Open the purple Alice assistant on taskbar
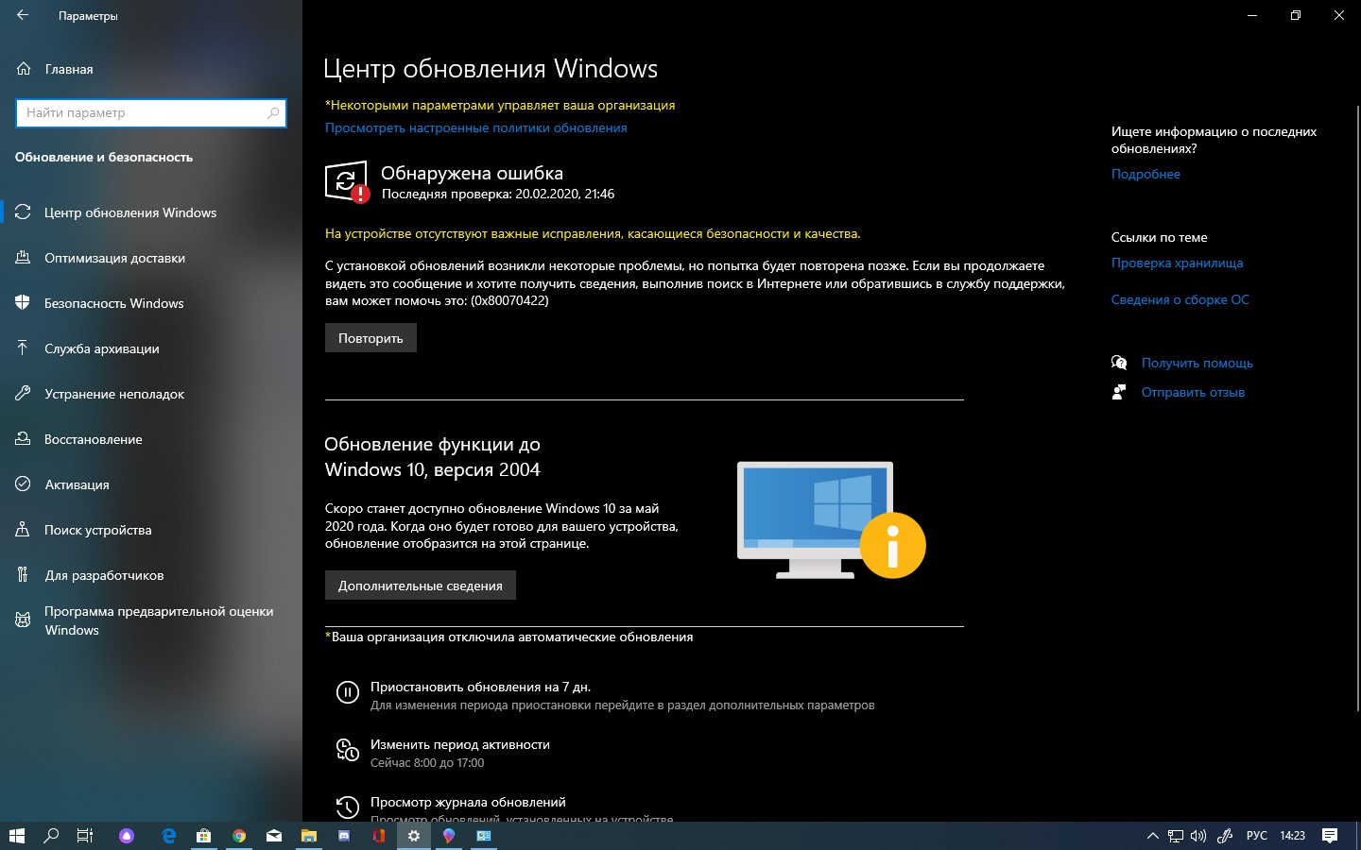Viewport: 1361px width, 850px height. click(127, 836)
